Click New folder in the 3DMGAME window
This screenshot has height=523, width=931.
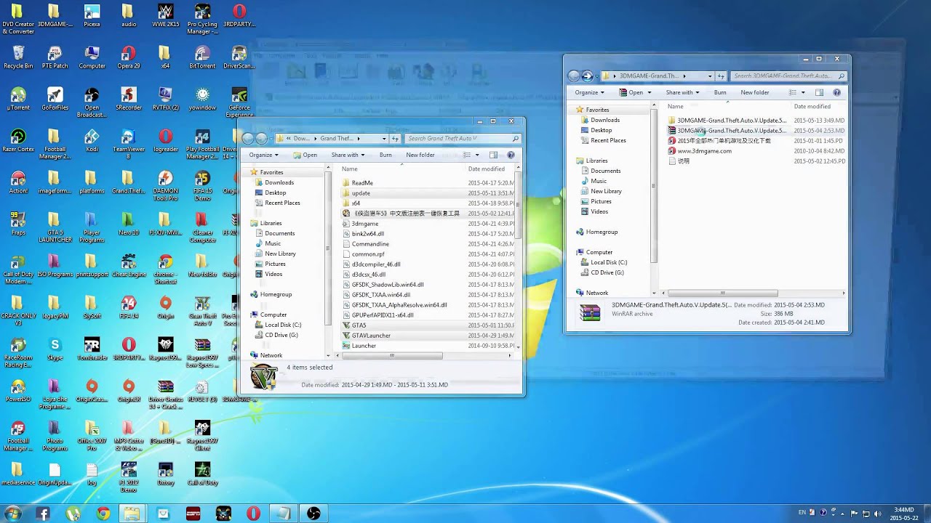(x=755, y=92)
